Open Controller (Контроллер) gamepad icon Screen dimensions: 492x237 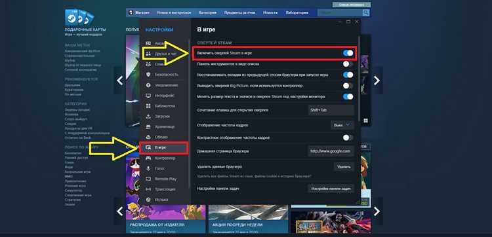click(x=149, y=158)
